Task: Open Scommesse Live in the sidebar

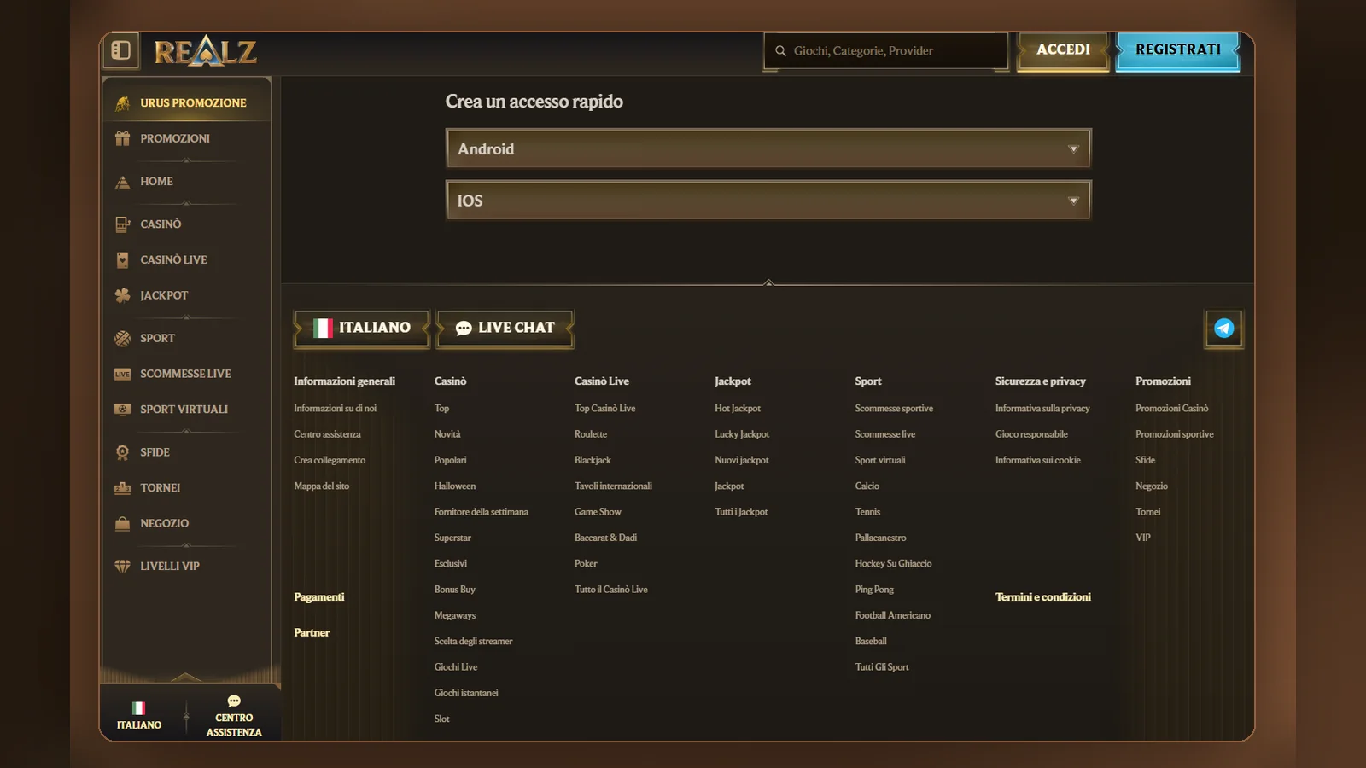Action: tap(186, 374)
